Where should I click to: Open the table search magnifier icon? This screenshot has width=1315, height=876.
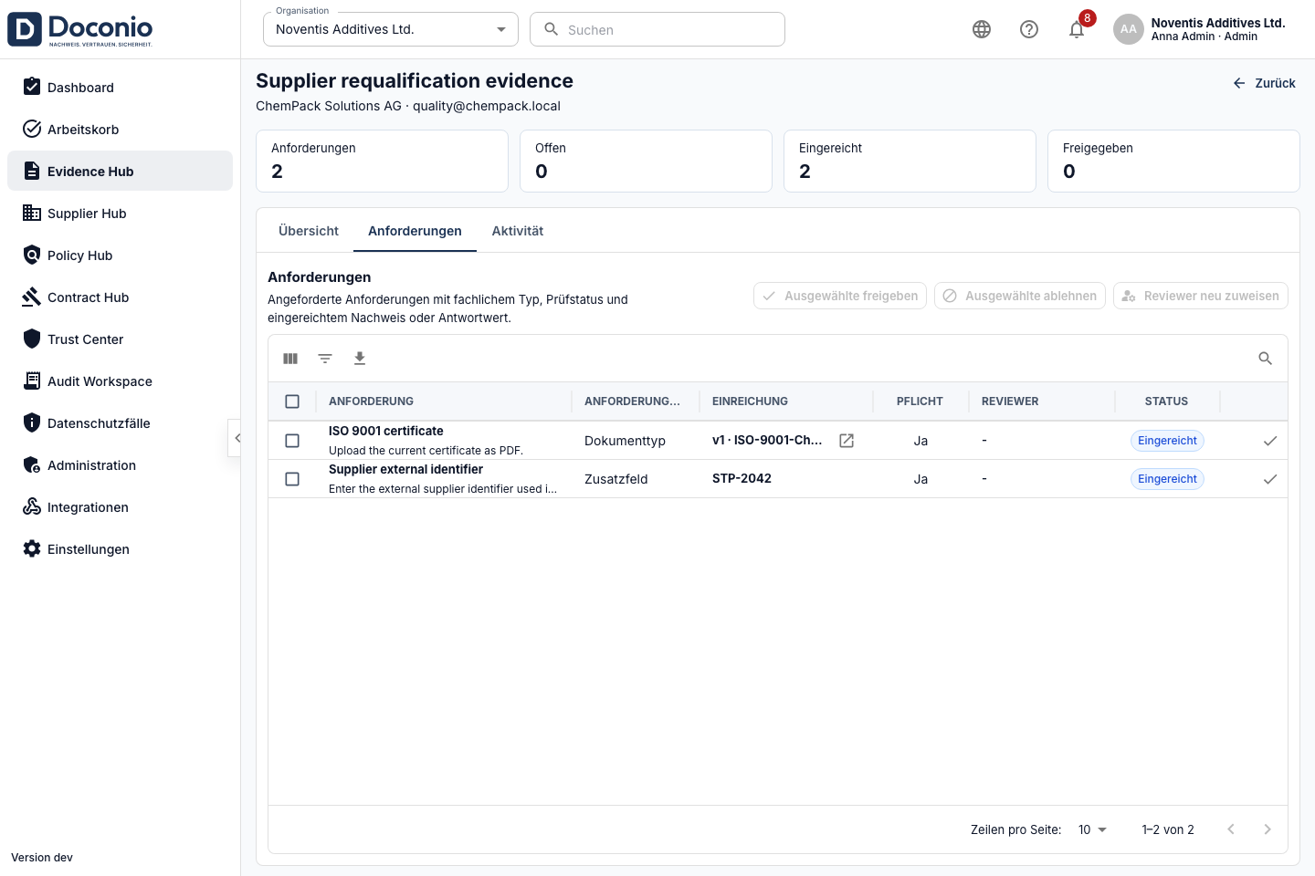[1266, 359]
